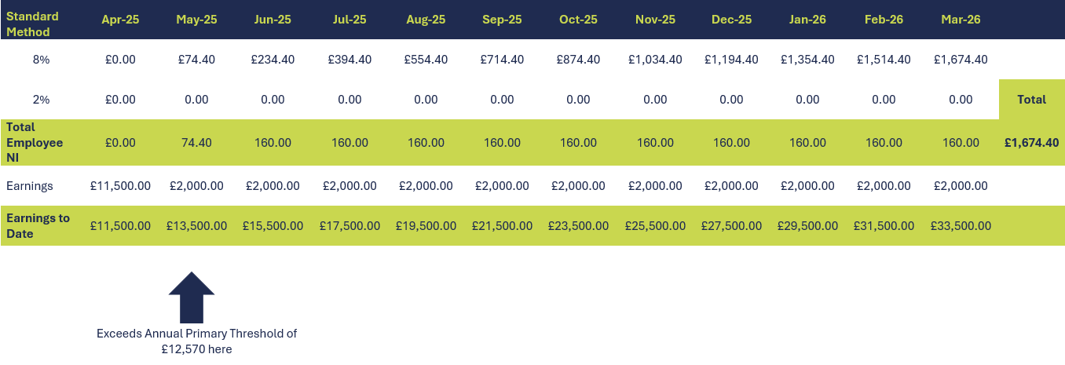1065x365 pixels.
Task: Click the Earnings to Date row label
Action: 38,226
